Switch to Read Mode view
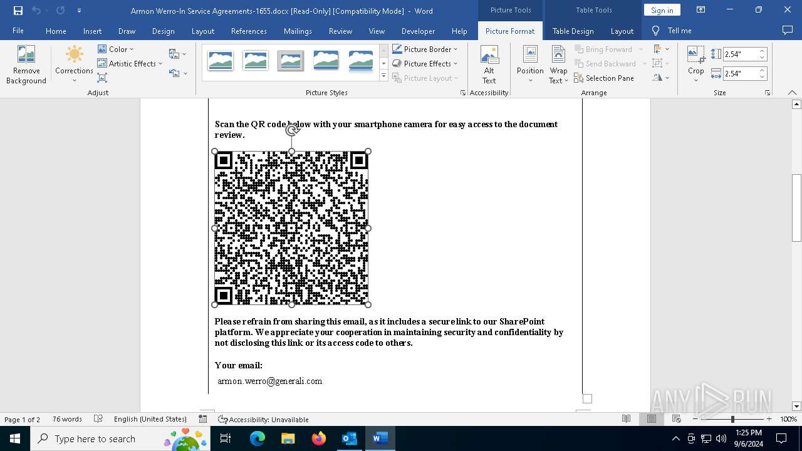This screenshot has width=802, height=451. [x=626, y=419]
